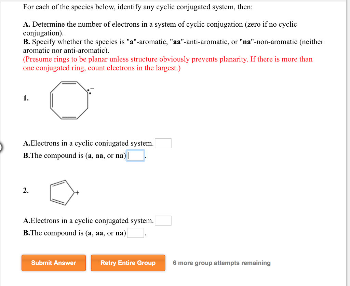
Task: Click the aromaticity answer box for species 2
Action: coord(136,233)
